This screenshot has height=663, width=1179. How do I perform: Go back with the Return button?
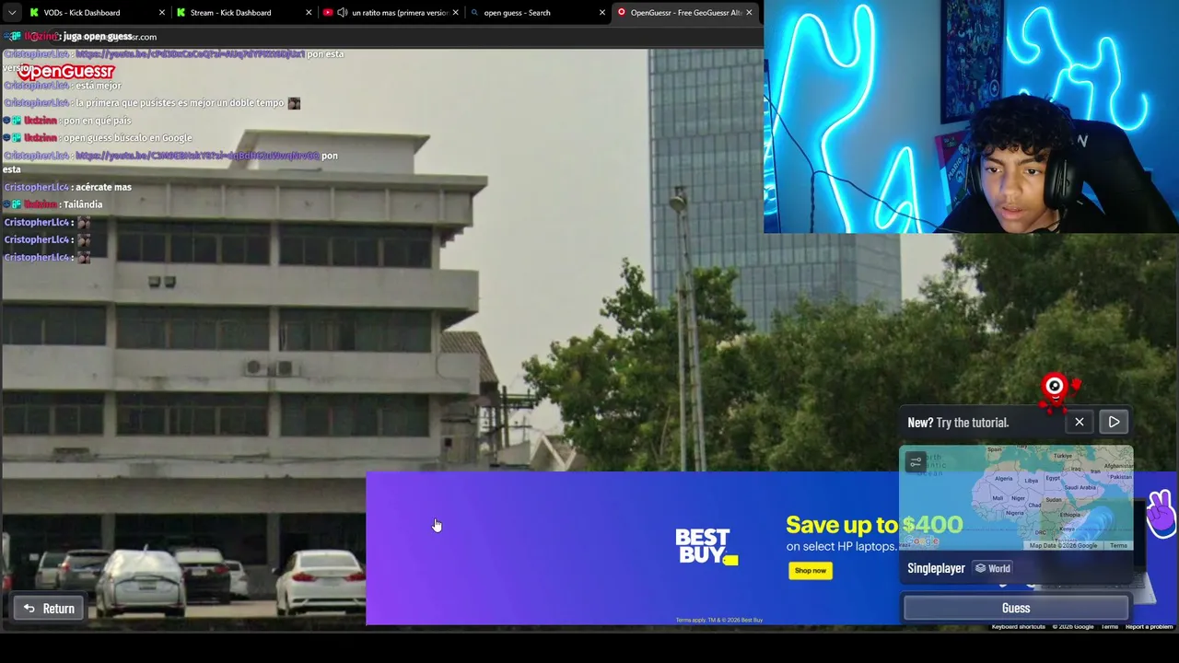pyautogui.click(x=50, y=608)
